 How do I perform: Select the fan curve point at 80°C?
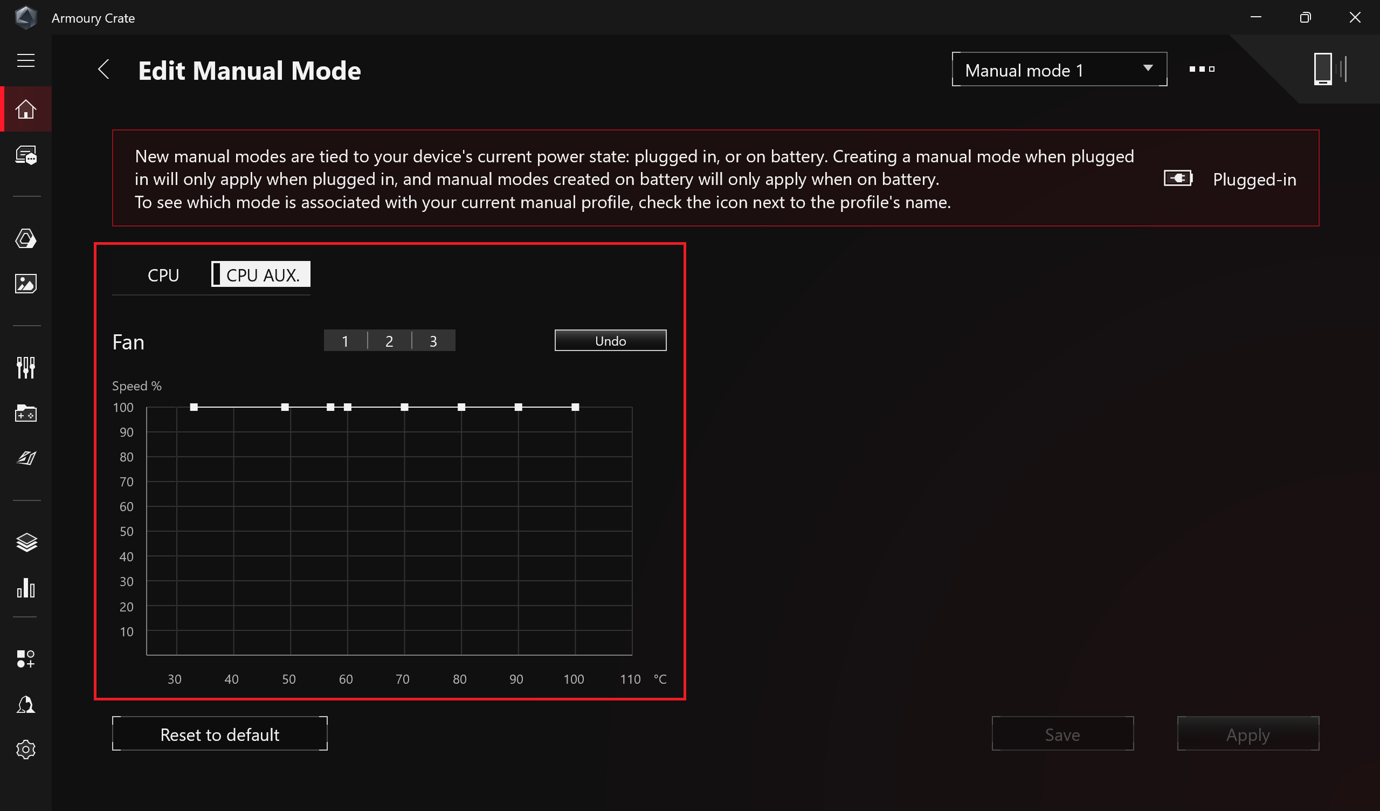461,407
